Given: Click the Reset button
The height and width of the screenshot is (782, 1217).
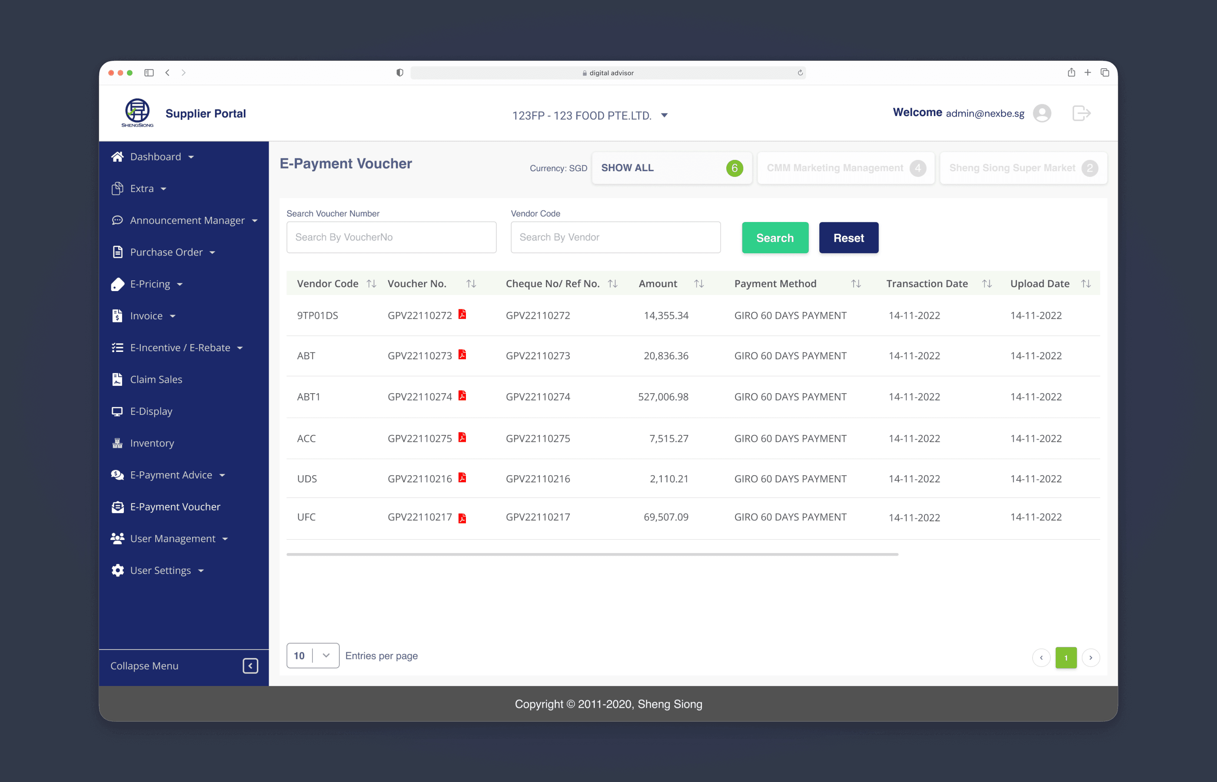Looking at the screenshot, I should pyautogui.click(x=848, y=238).
